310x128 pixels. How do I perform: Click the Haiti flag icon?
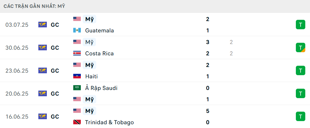(77, 76)
